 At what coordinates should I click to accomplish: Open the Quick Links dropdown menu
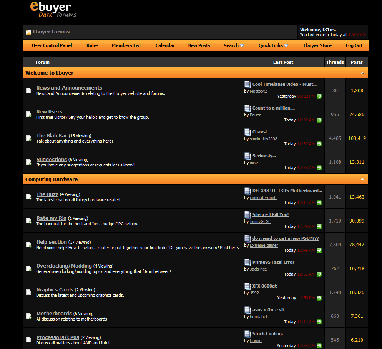[273, 45]
